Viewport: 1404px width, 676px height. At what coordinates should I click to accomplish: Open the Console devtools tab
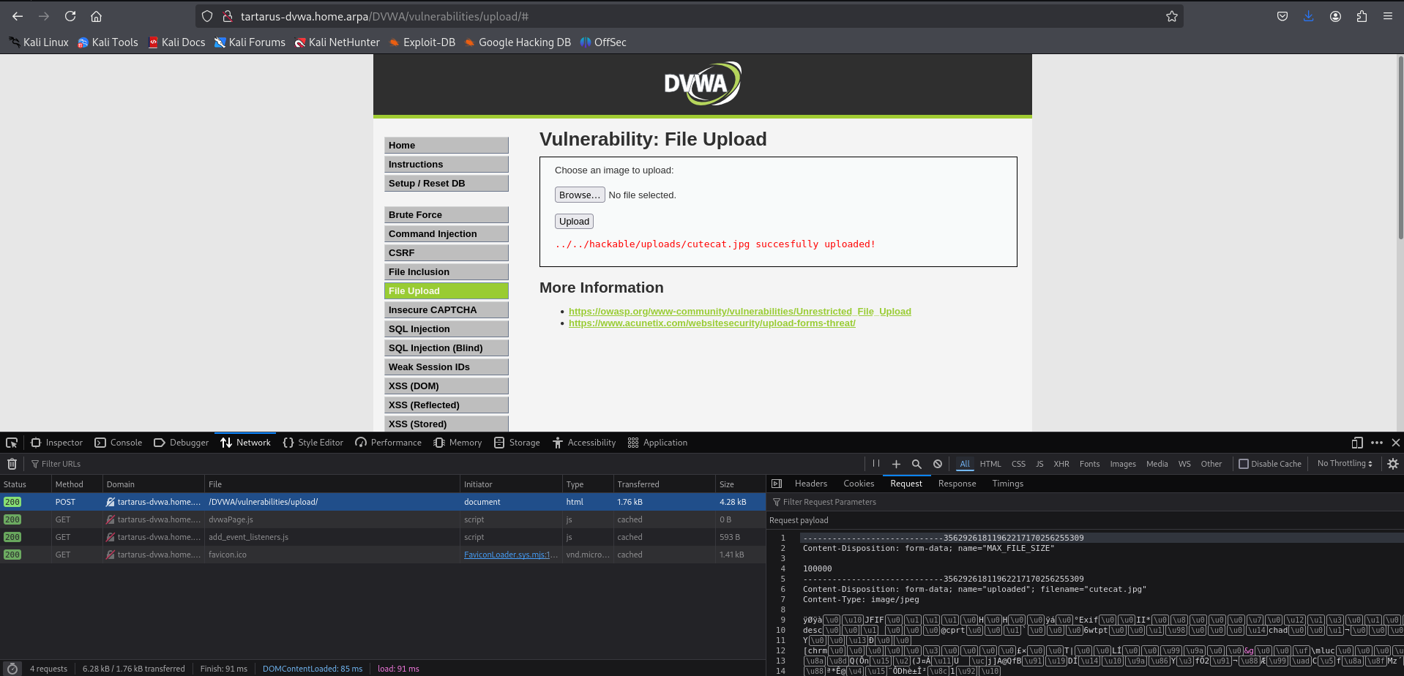[119, 443]
